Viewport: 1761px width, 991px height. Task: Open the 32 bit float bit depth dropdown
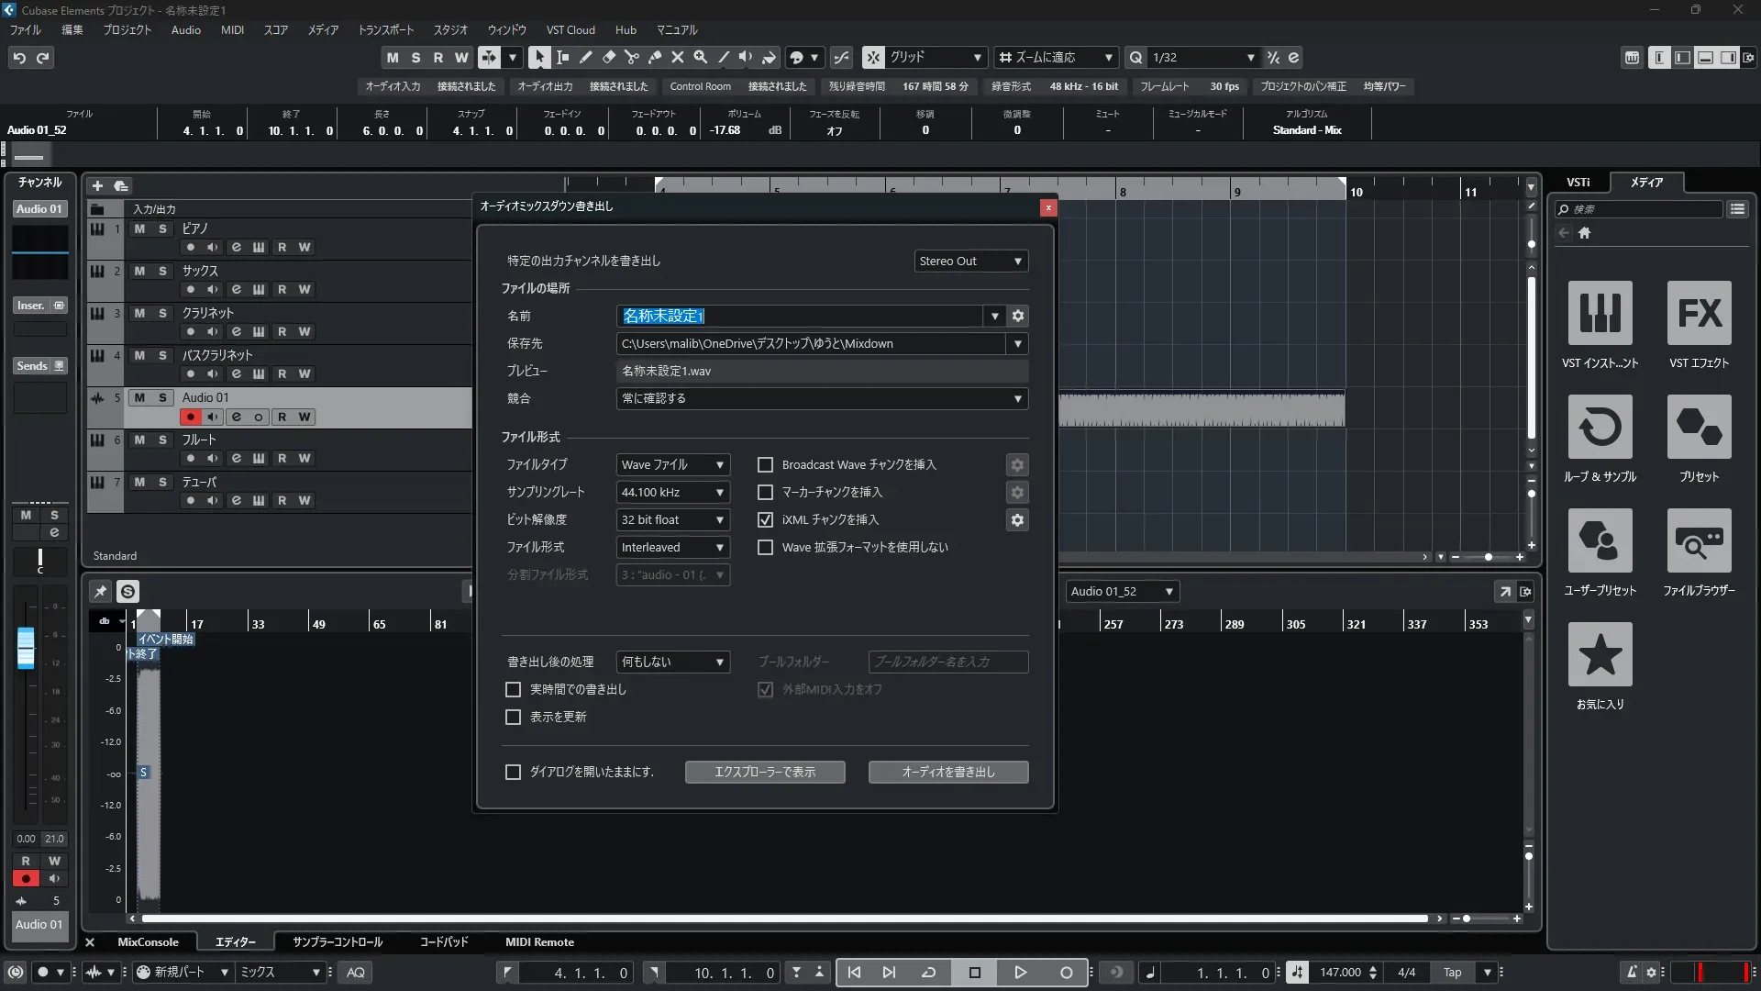(x=672, y=520)
